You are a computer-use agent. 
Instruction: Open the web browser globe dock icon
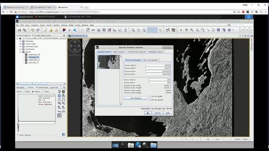138,145
